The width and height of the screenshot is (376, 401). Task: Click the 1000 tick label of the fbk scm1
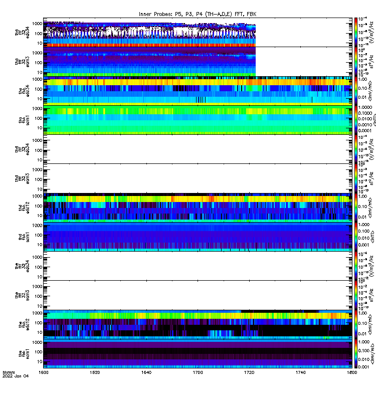pos(37,342)
